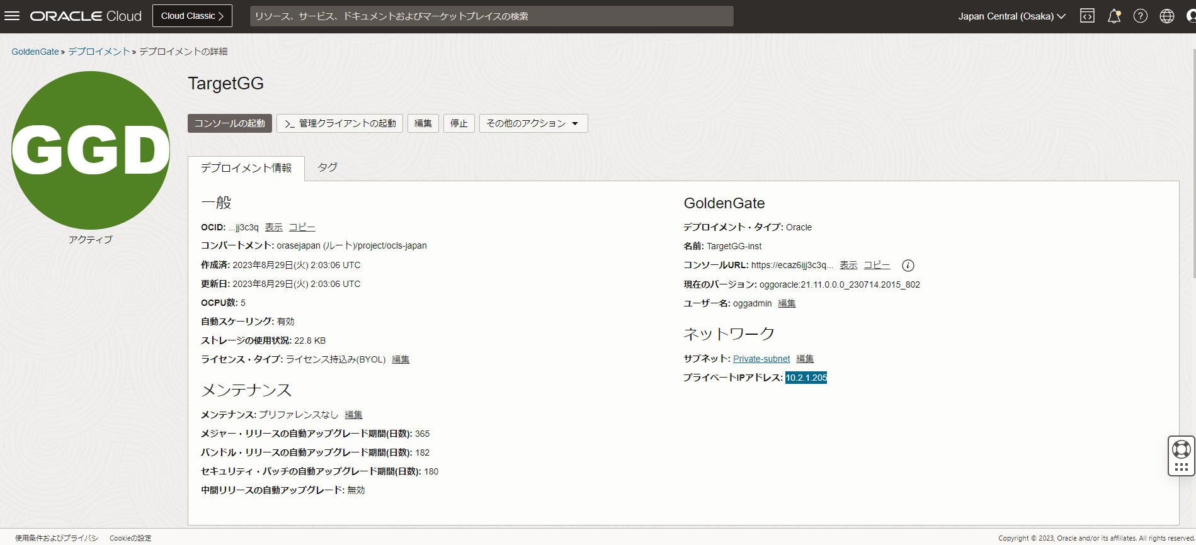This screenshot has width=1196, height=545.
Task: Open the language globe icon
Action: tap(1167, 16)
